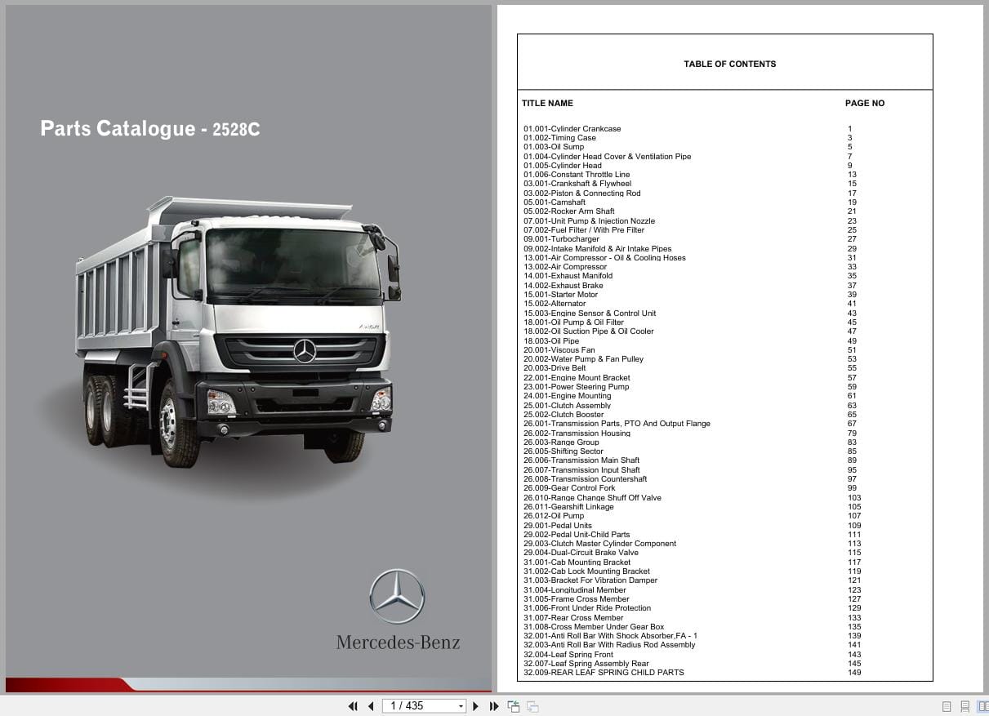Select entry '29.001-Pedal Units'
This screenshot has width=989, height=716.
click(558, 526)
